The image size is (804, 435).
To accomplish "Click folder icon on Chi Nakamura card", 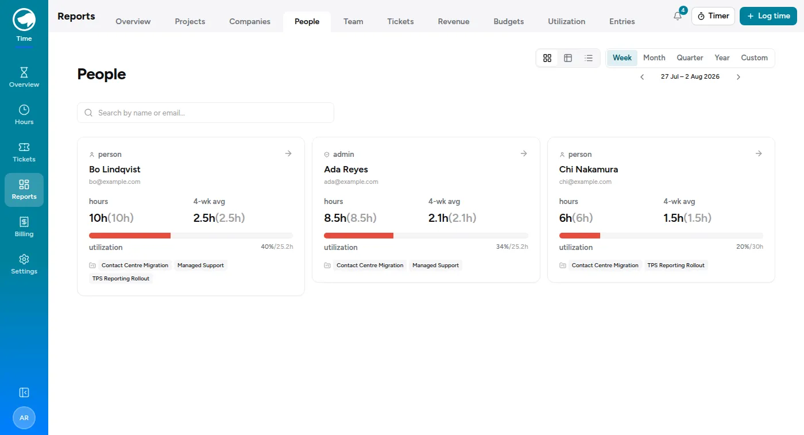I will 563,265.
